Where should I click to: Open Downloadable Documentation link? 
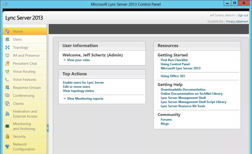[x=183, y=90]
